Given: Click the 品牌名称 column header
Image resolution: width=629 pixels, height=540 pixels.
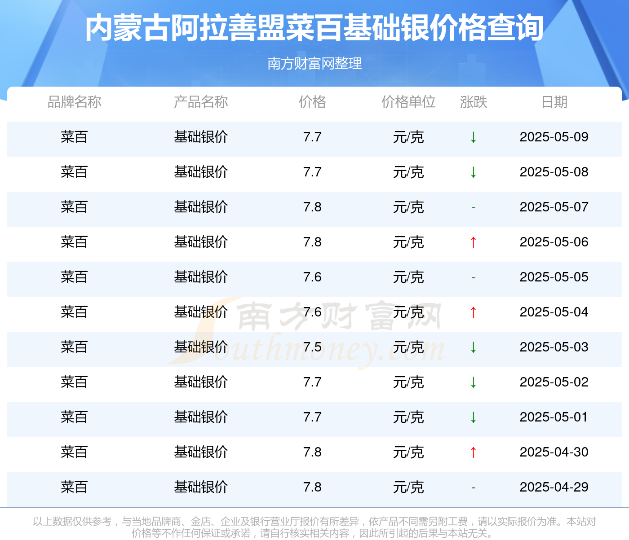Looking at the screenshot, I should tap(74, 102).
